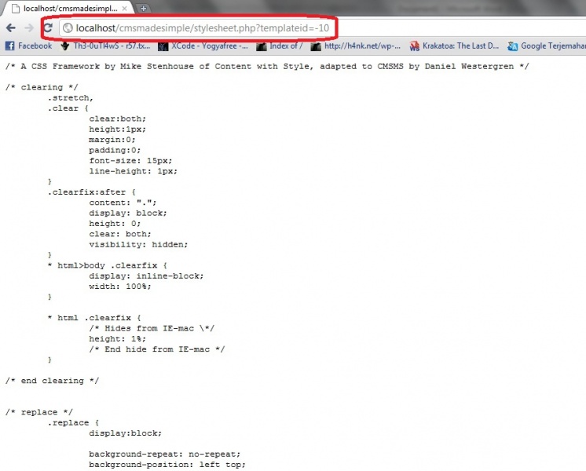Click the '/* end clearing */' comment
Image resolution: width=586 pixels, height=471 pixels.
point(53,381)
